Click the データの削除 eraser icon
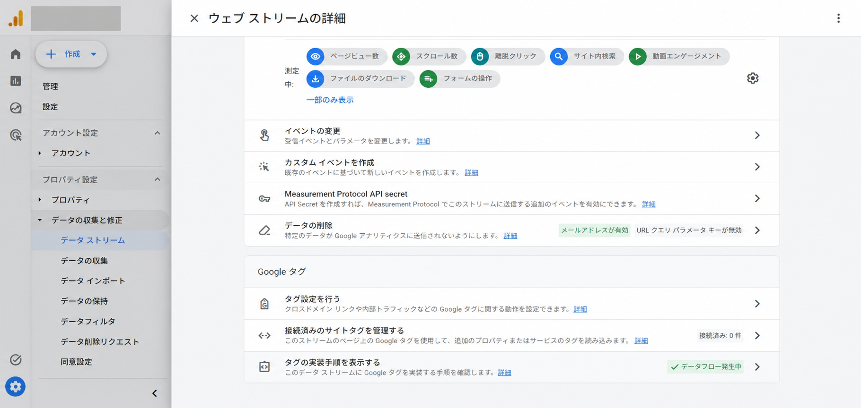 pos(264,230)
